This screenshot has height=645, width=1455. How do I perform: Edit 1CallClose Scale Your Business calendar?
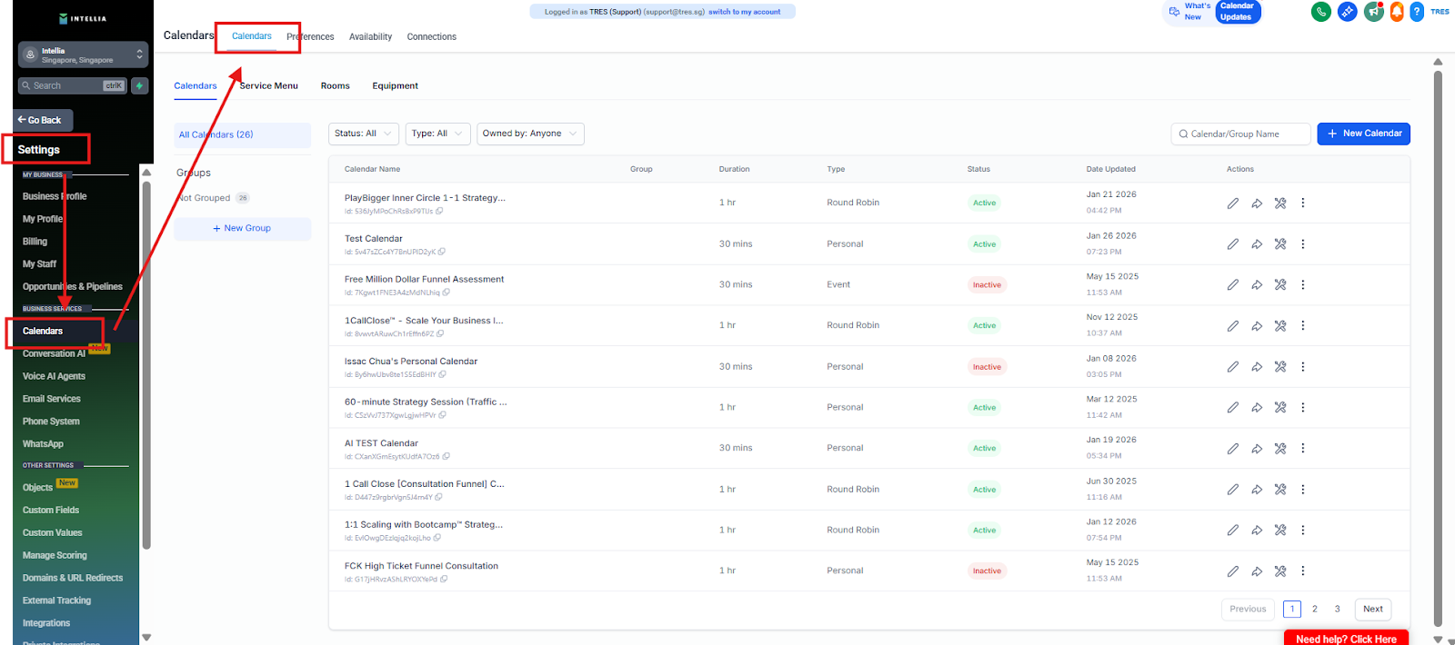1232,325
